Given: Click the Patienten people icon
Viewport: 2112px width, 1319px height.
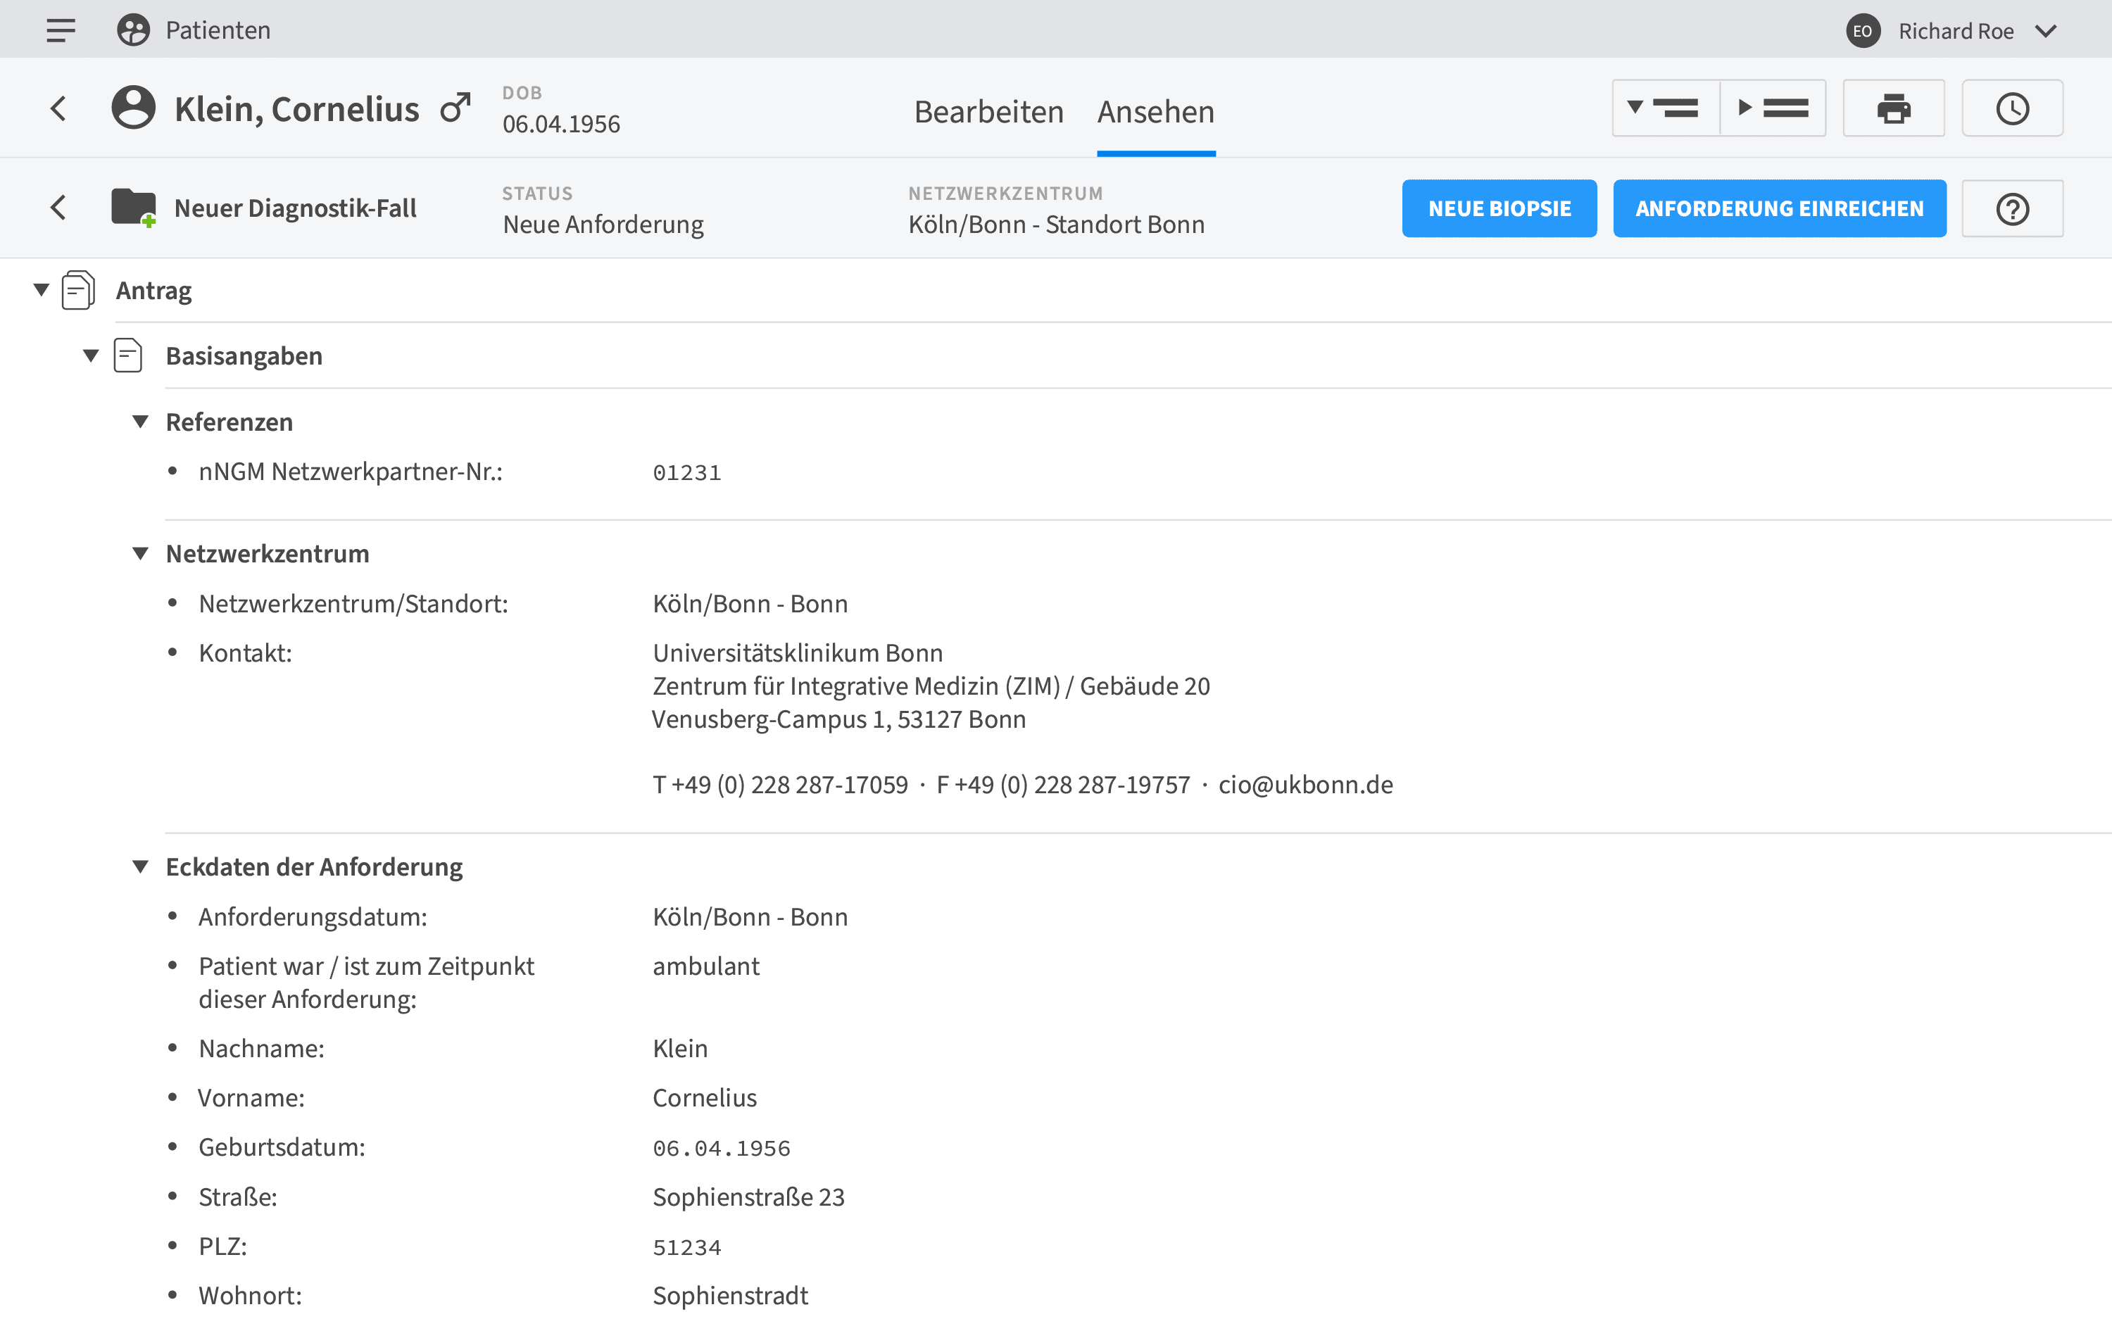Looking at the screenshot, I should pyautogui.click(x=132, y=29).
